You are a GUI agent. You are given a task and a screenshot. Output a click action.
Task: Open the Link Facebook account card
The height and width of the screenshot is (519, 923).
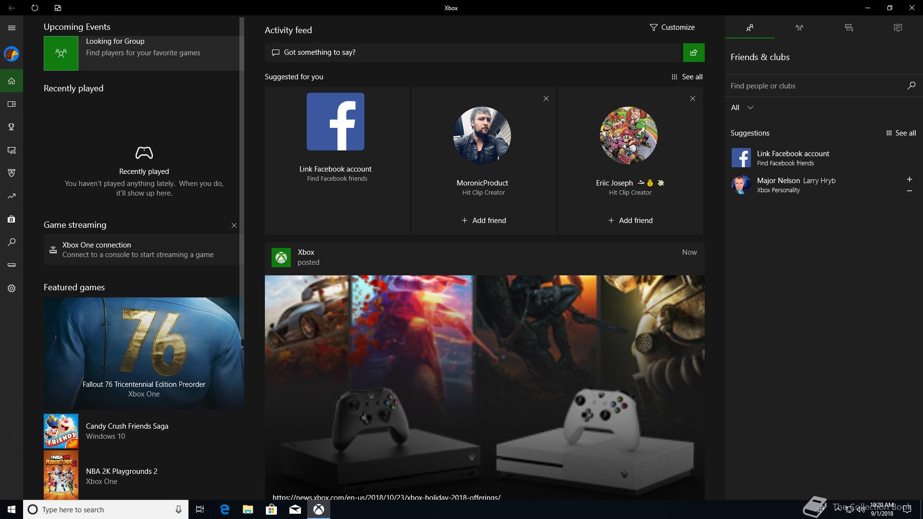(337, 161)
